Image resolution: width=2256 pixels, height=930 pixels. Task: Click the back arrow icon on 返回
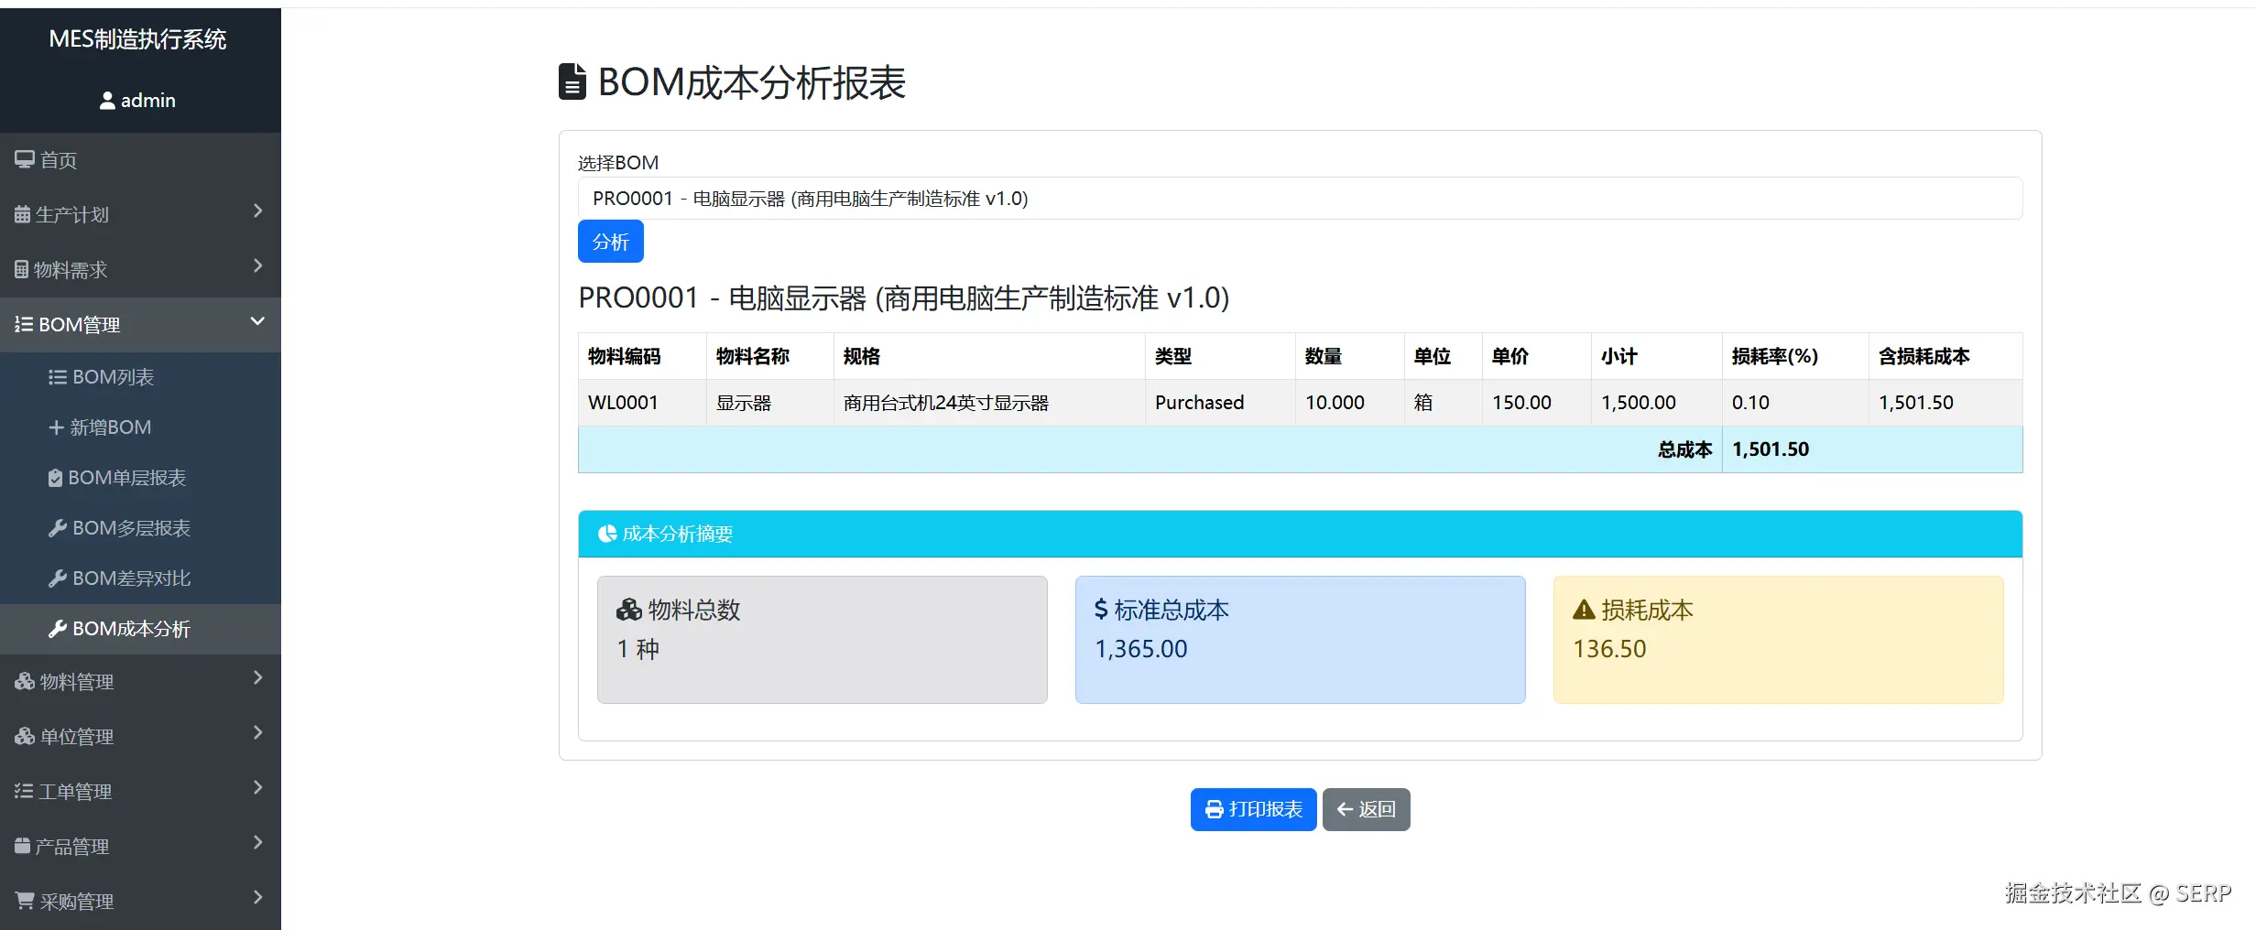1345,809
